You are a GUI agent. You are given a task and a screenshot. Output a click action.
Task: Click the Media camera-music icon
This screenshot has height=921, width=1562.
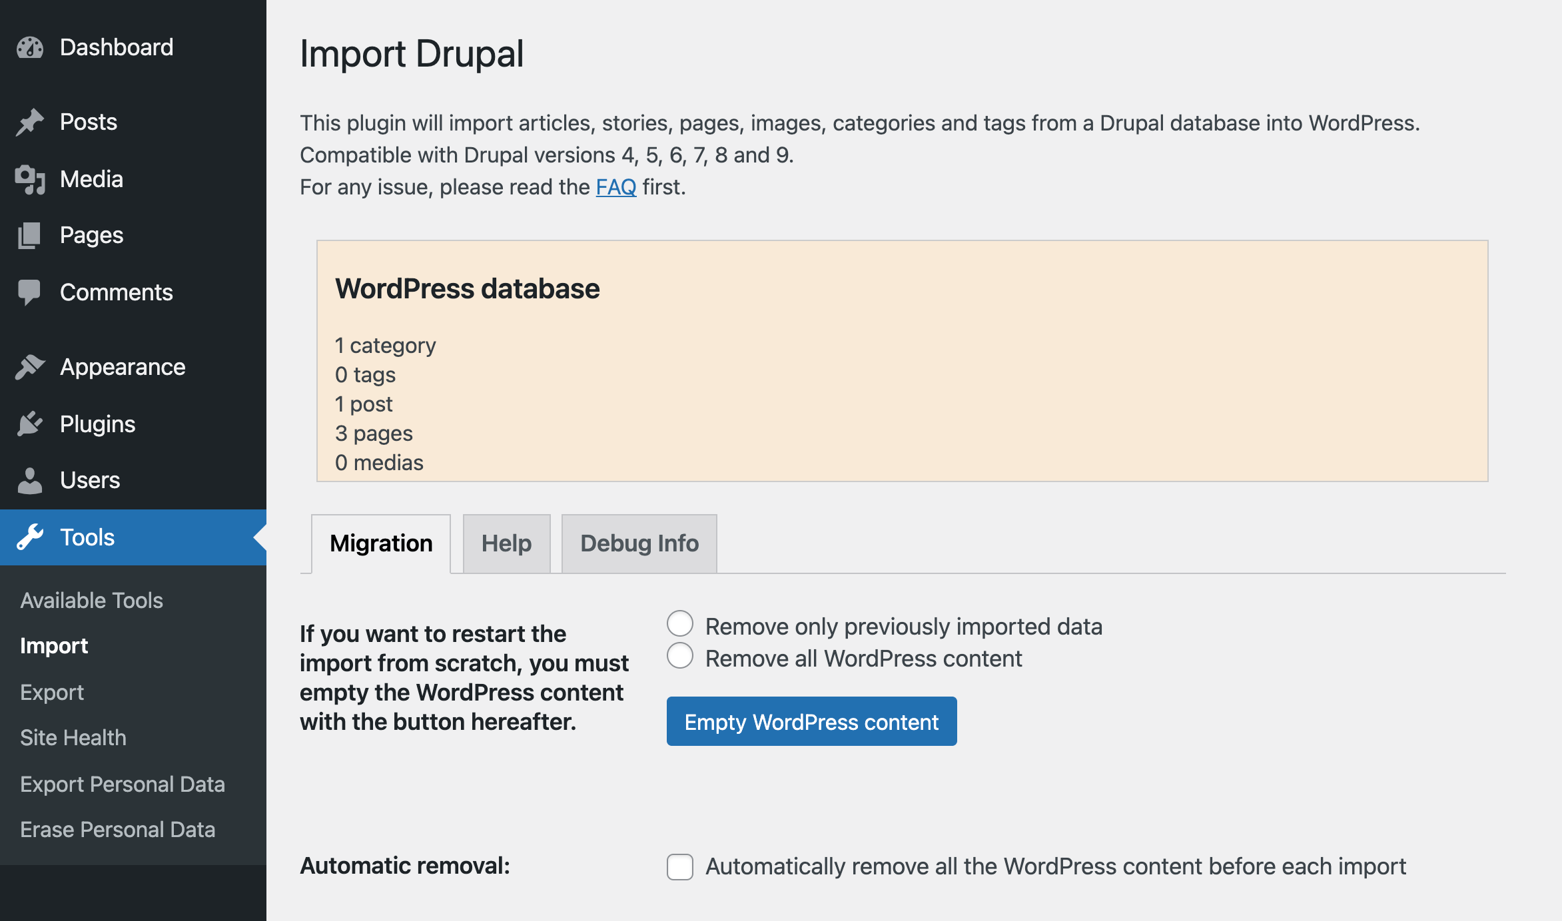click(30, 179)
